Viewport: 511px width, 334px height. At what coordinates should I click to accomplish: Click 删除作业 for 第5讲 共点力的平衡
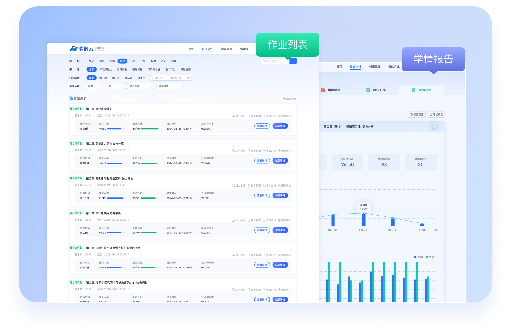point(285,220)
